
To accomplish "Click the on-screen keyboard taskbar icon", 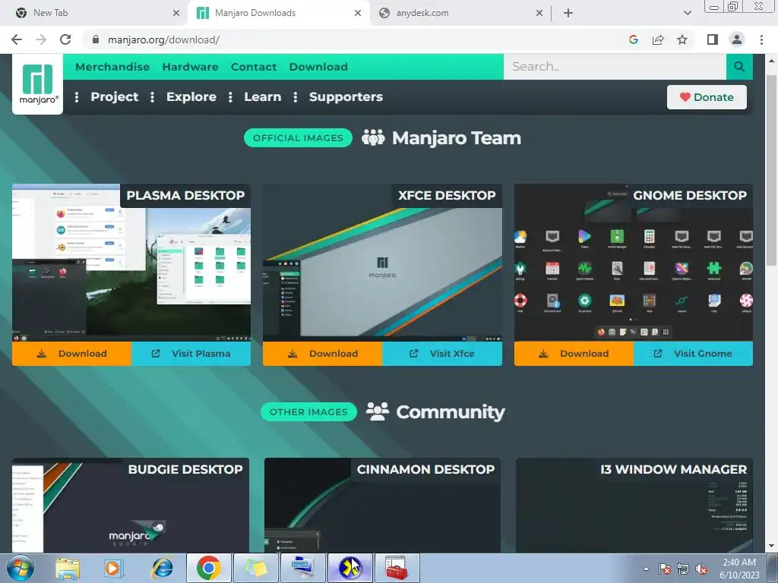I will tap(302, 568).
